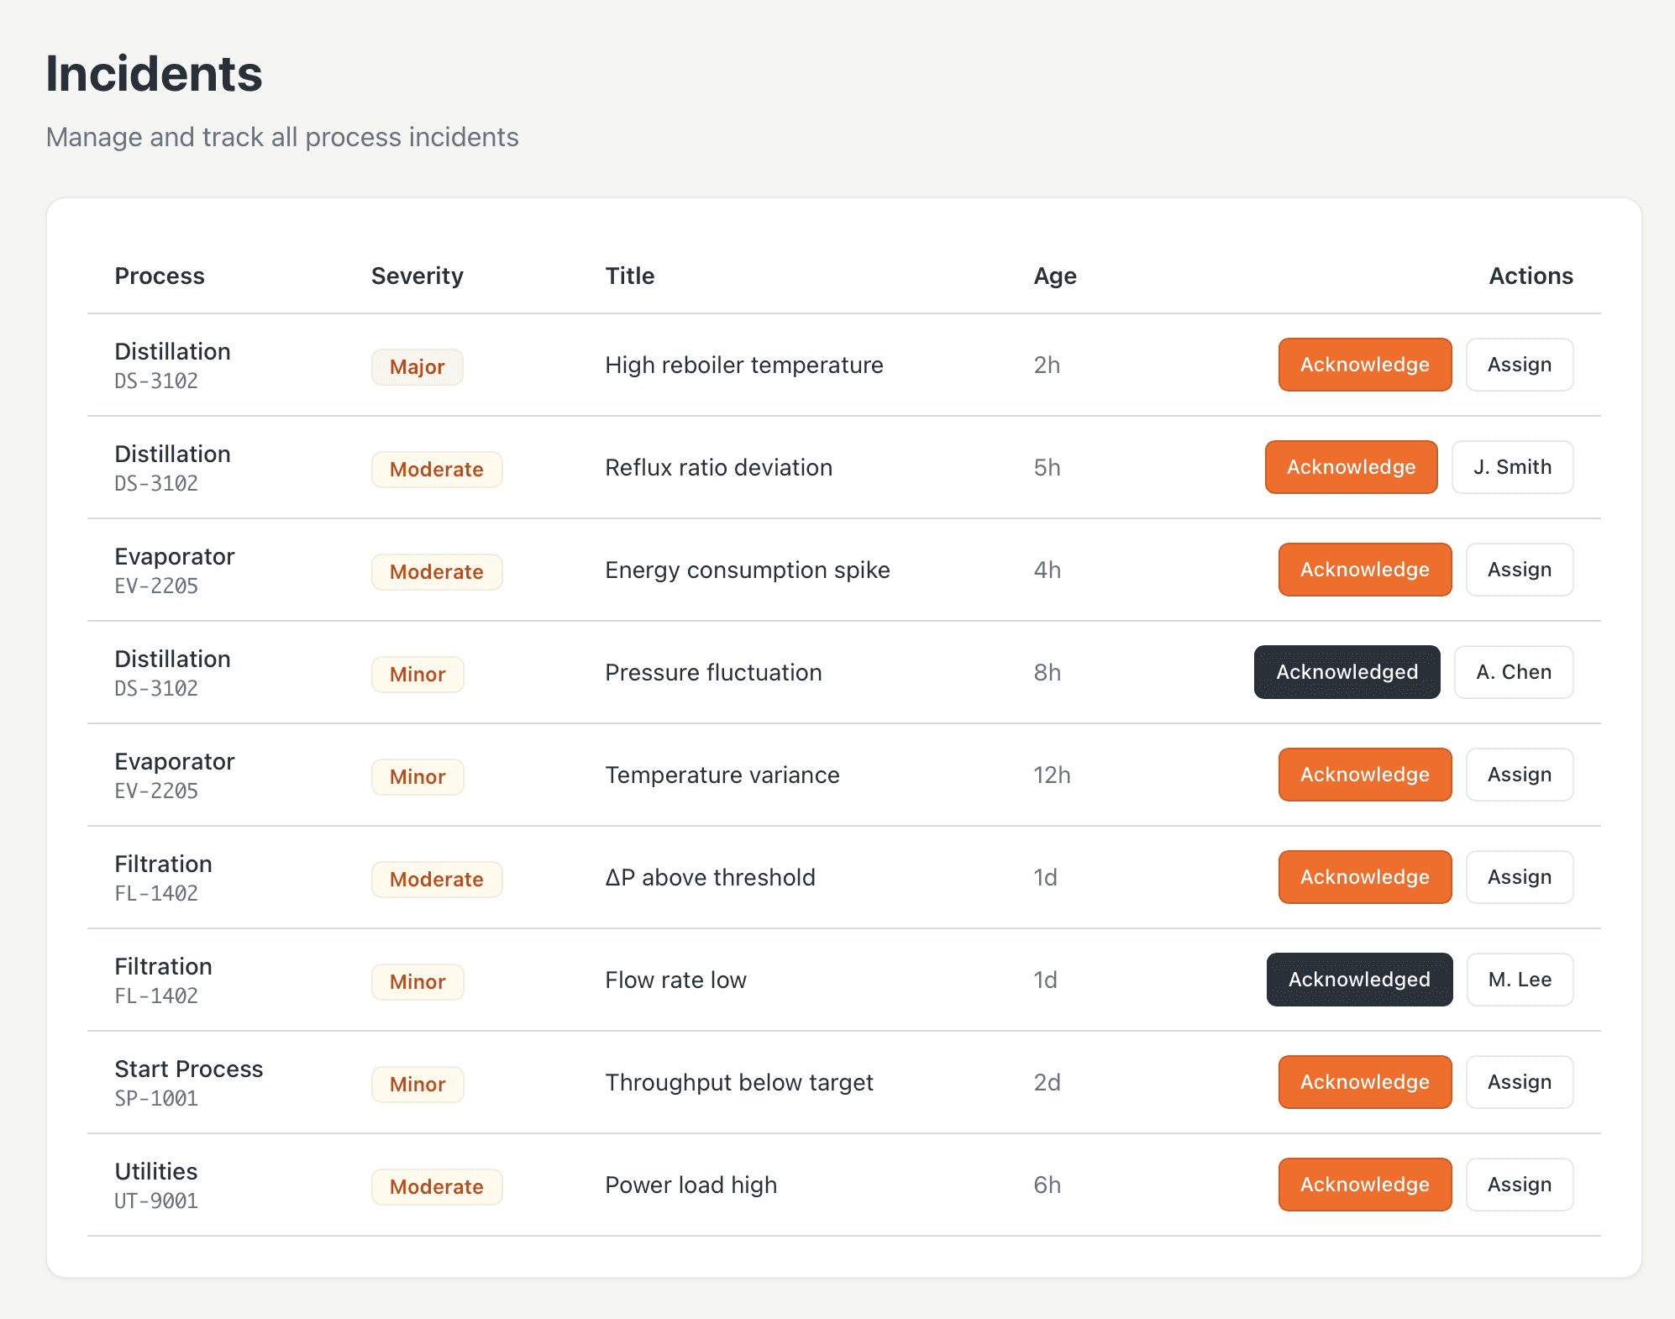Assign the Temperature variance incident
Screen dimensions: 1675x1319
click(1519, 775)
